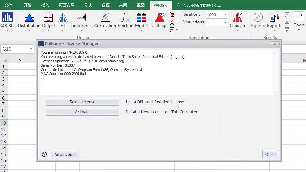306x172 pixels.
Task: Select row 10 header
Action: (x=4, y=123)
